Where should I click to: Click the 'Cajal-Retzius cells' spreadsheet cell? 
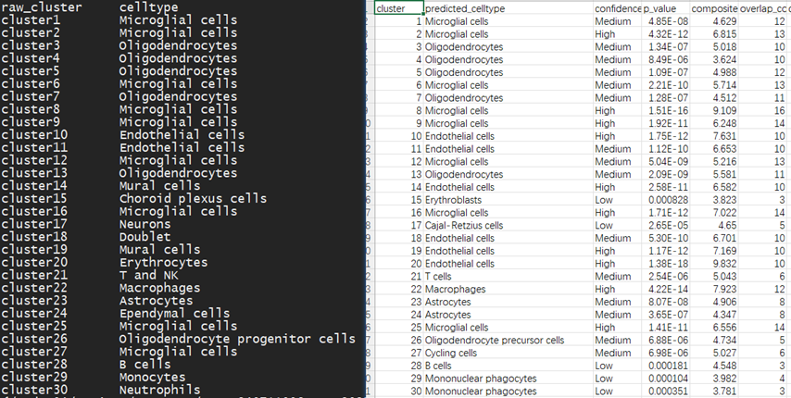[464, 225]
